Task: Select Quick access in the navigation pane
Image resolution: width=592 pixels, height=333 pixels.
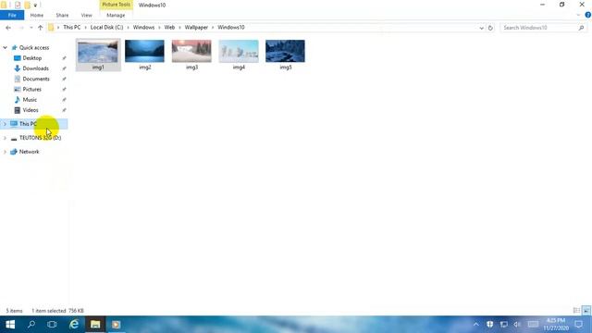Action: [34, 47]
